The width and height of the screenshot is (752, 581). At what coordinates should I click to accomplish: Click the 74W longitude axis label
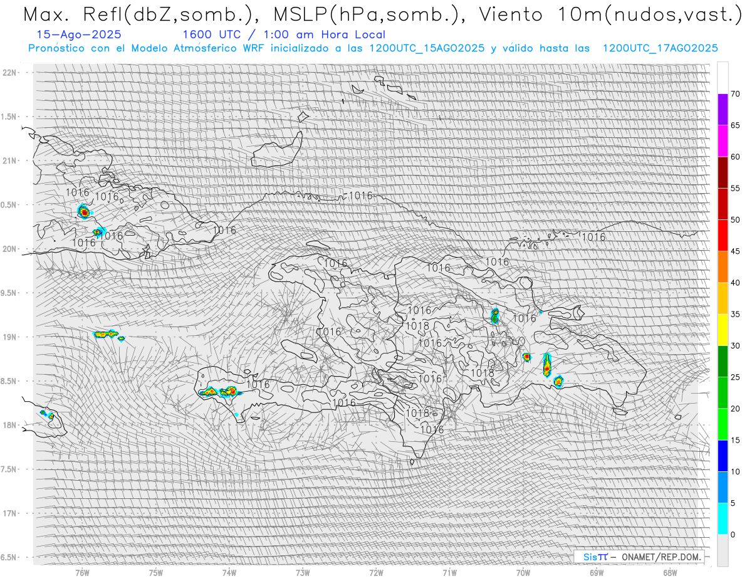pyautogui.click(x=229, y=572)
